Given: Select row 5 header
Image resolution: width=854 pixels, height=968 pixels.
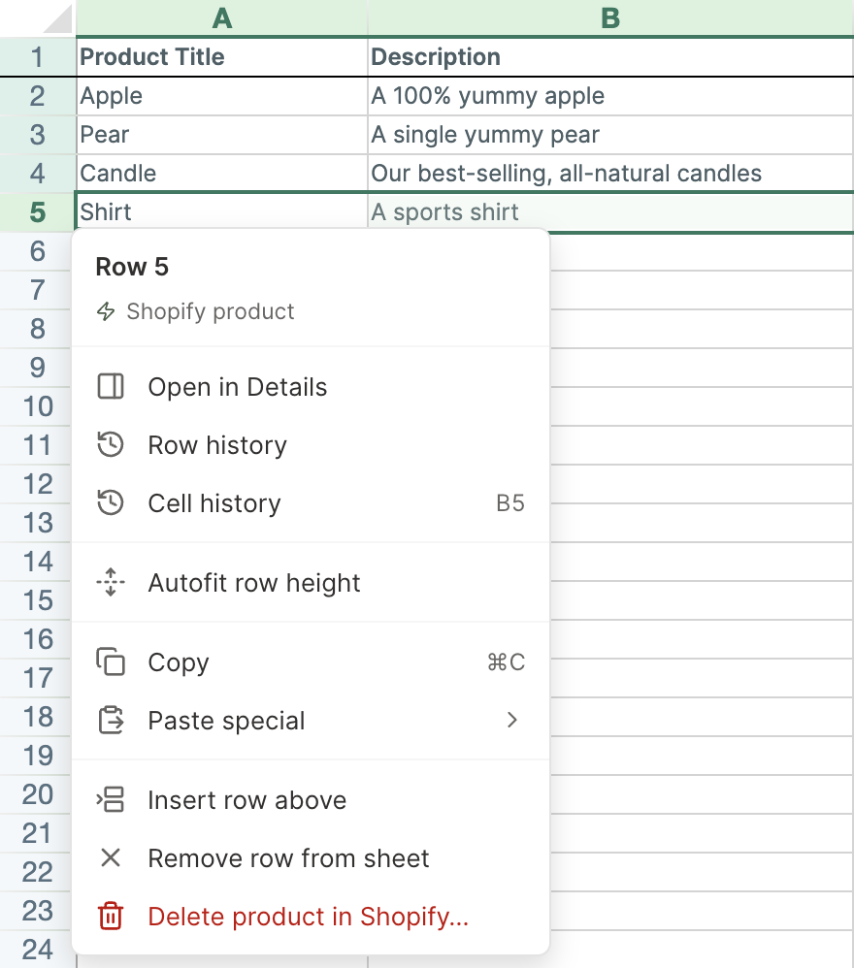Looking at the screenshot, I should tap(37, 212).
